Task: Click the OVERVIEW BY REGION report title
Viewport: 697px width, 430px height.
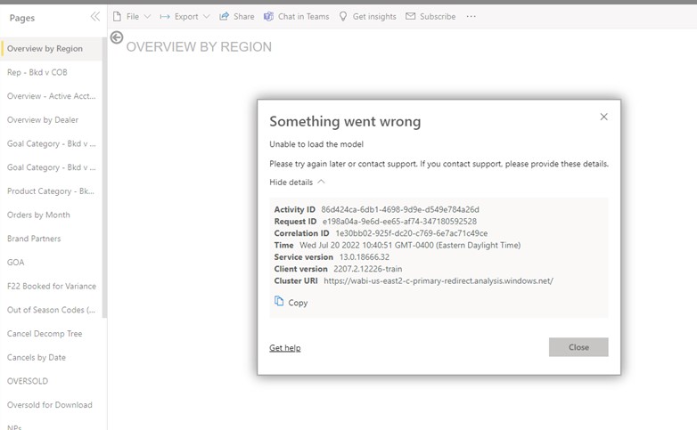Action: [199, 46]
